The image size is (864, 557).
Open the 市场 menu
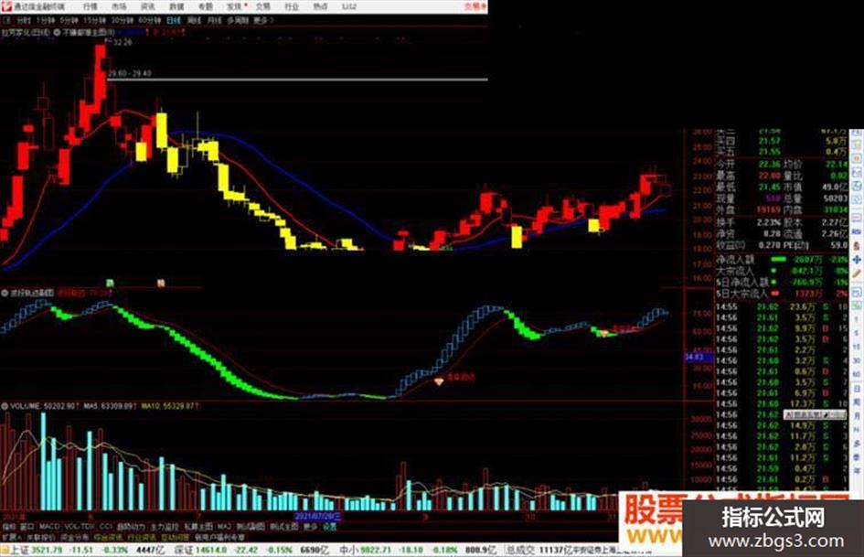119,6
